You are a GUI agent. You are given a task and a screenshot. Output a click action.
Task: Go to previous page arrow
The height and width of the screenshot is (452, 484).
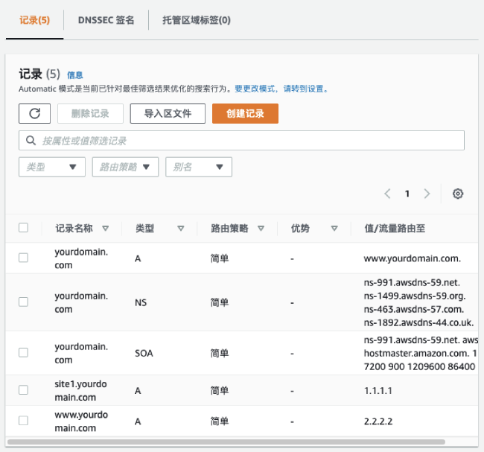click(387, 194)
